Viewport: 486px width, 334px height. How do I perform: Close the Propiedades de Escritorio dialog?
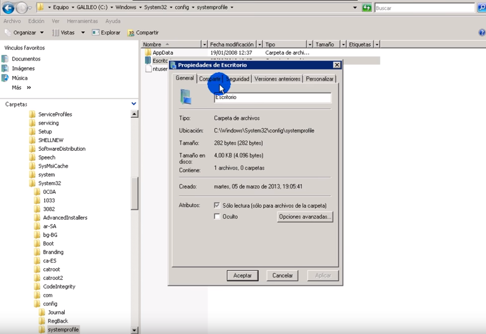[337, 65]
